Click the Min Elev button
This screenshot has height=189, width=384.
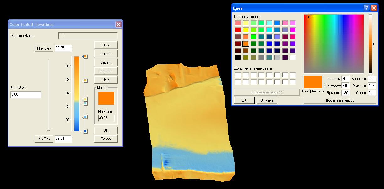(44, 139)
